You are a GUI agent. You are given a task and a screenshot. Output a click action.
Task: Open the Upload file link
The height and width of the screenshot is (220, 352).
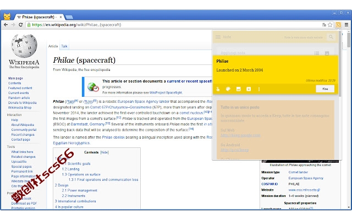tap(19, 162)
